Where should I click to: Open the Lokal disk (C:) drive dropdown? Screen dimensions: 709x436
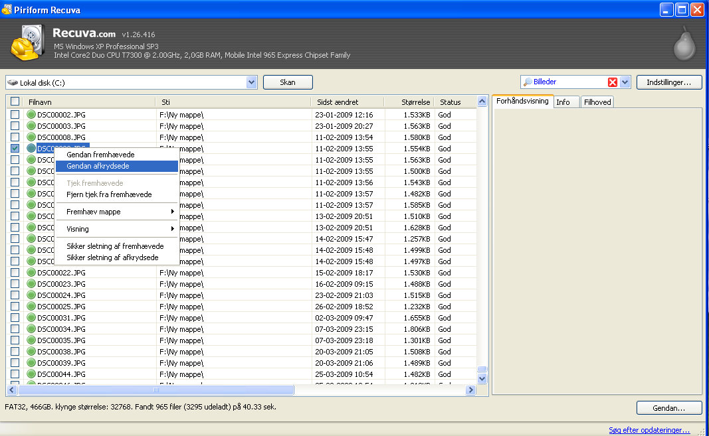click(251, 82)
